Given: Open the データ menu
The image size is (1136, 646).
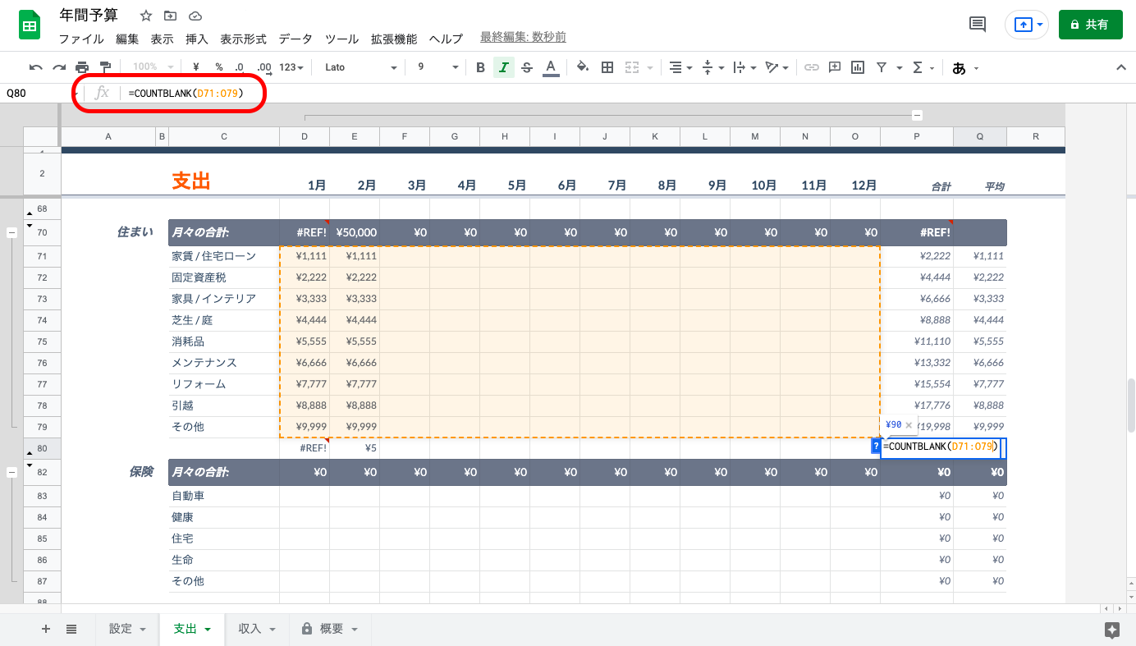Looking at the screenshot, I should tap(295, 39).
